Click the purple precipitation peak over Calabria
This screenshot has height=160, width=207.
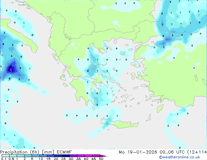pos(10,69)
